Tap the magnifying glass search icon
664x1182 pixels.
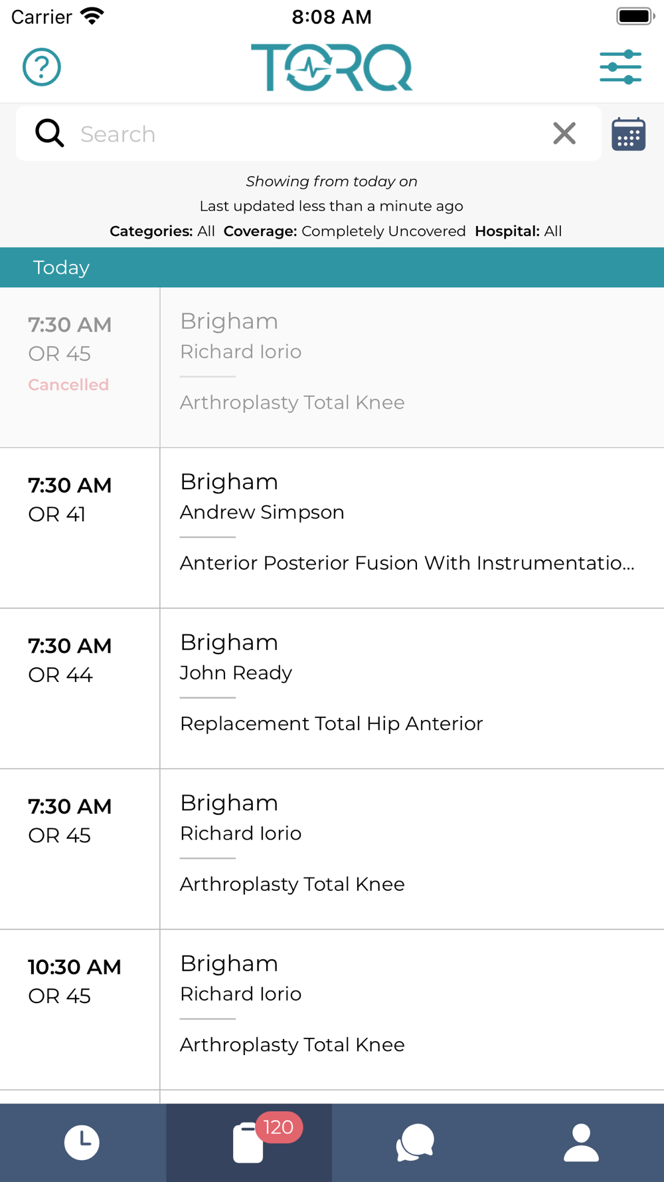tap(50, 133)
